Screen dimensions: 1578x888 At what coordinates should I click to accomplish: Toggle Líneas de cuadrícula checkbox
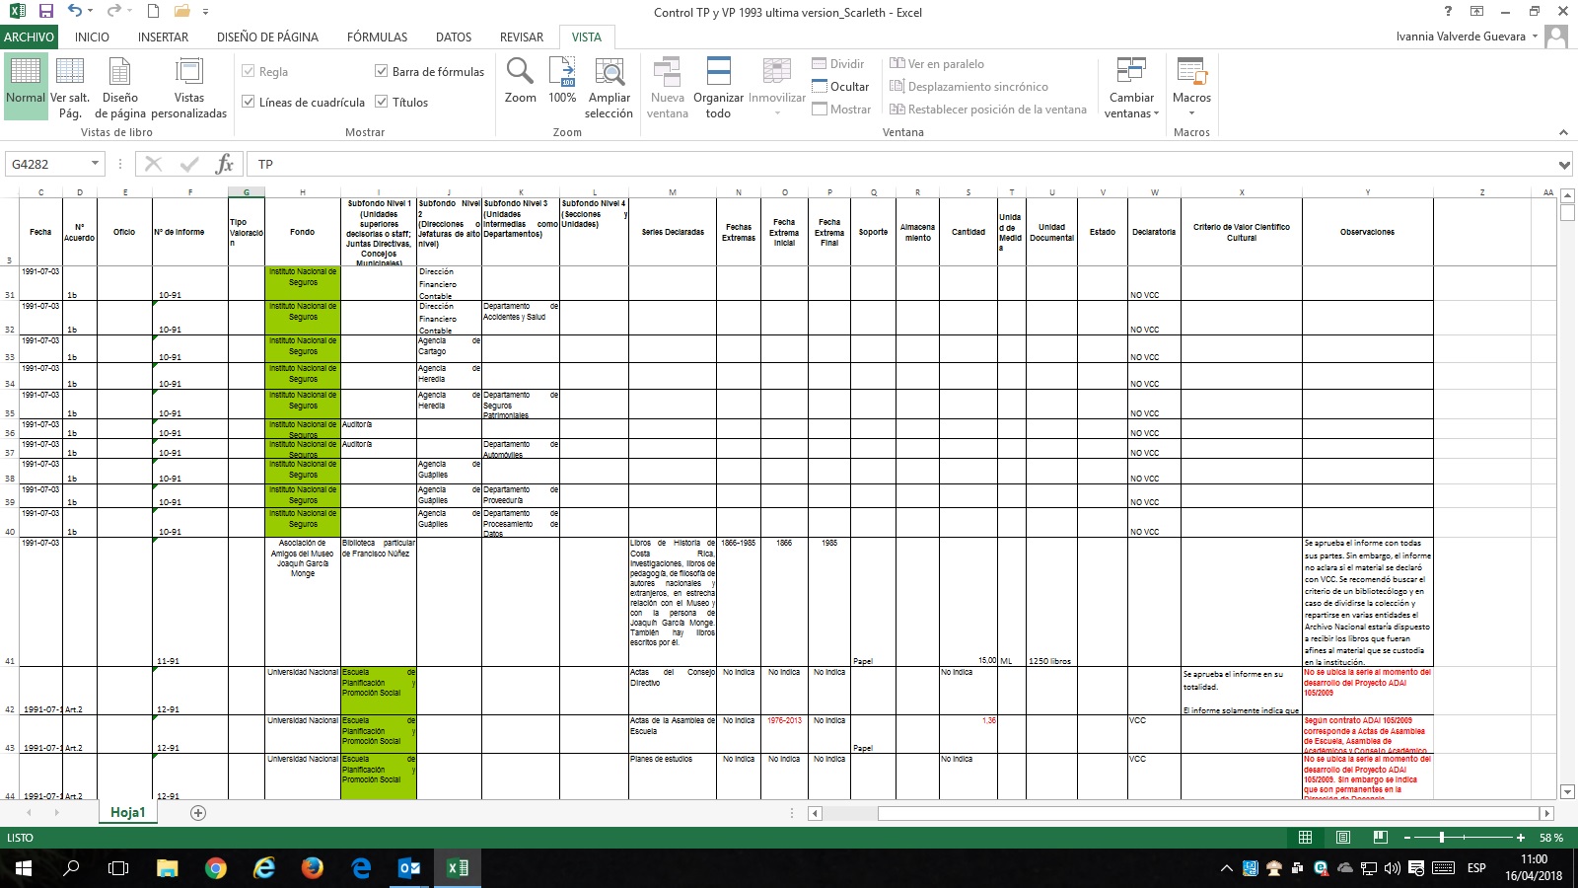[x=249, y=103]
